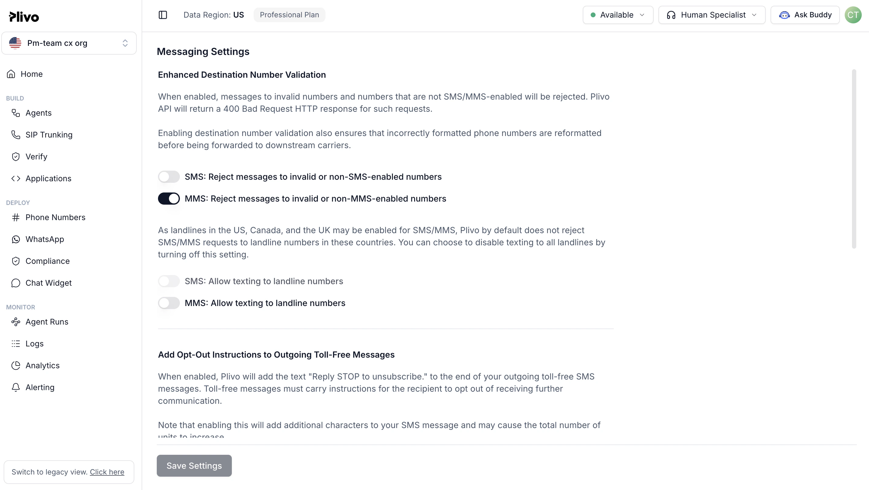This screenshot has width=869, height=490.
Task: Click the Ask Buddy button
Action: (805, 15)
